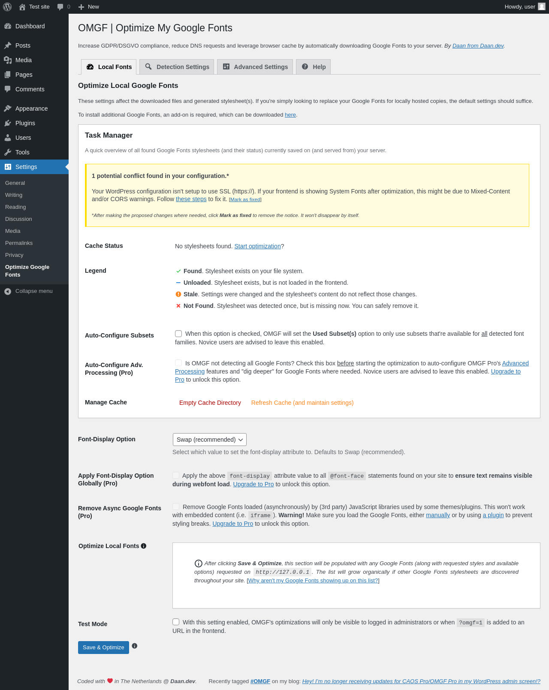
Task: Enable the Auto-Configure Subsets checkbox
Action: coord(178,334)
